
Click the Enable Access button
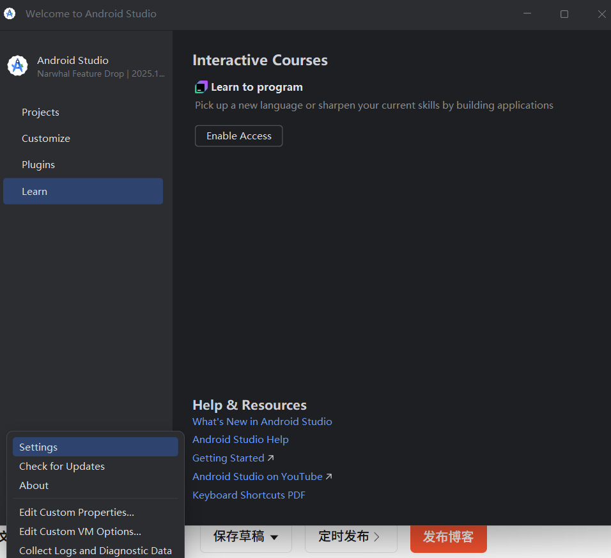pyautogui.click(x=238, y=136)
